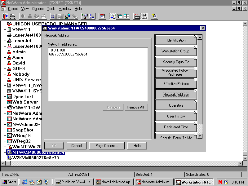Click the tree view checkbox toolbar icon

85,16
